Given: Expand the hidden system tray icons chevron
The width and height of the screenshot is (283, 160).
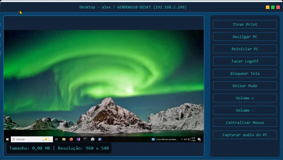Looking at the screenshot, I should [182, 139].
